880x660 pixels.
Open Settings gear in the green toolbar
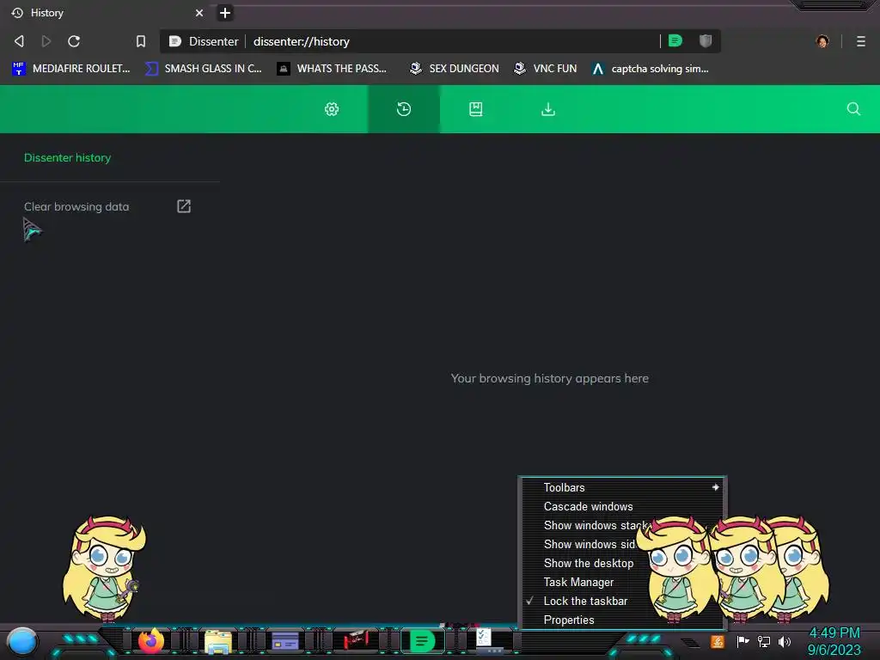332,109
